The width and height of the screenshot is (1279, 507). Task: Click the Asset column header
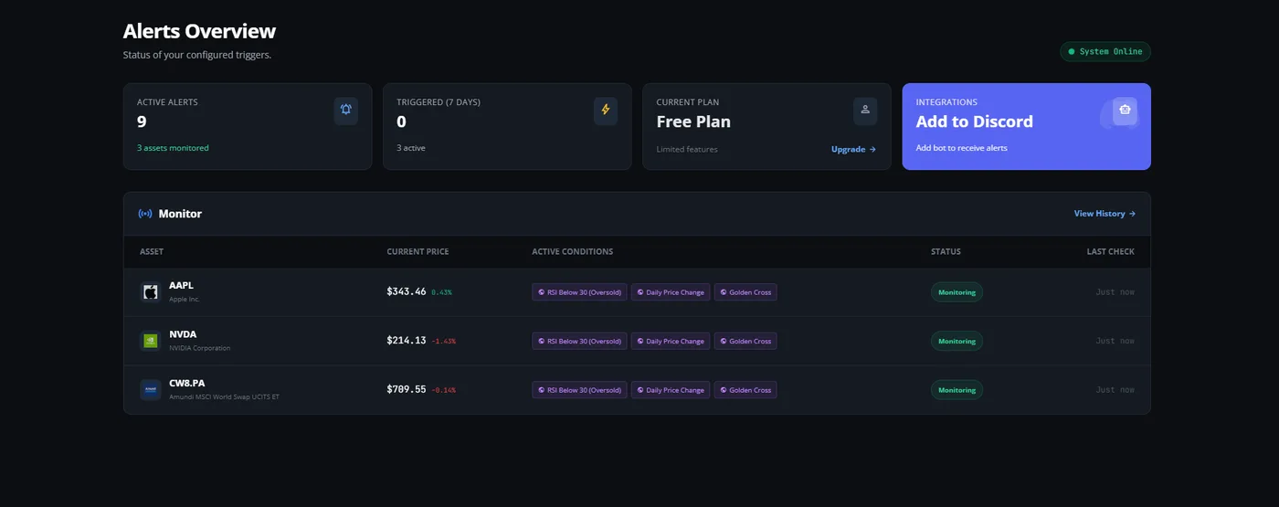tap(152, 252)
